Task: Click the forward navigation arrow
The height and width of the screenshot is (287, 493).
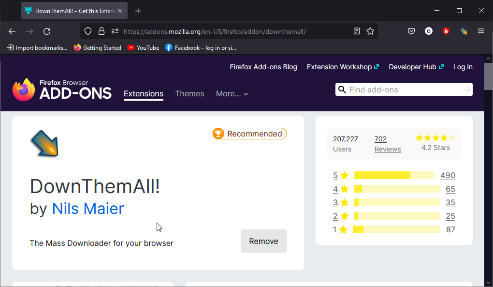Action: pyautogui.click(x=29, y=31)
